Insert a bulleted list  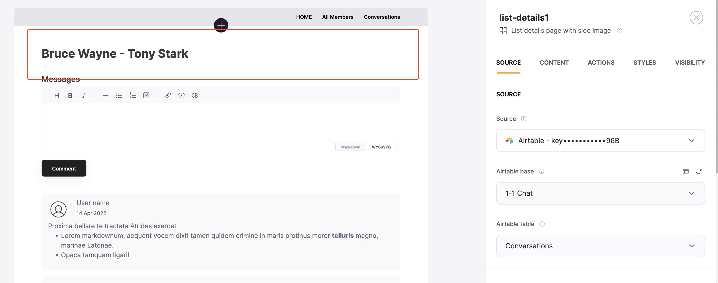click(x=119, y=95)
